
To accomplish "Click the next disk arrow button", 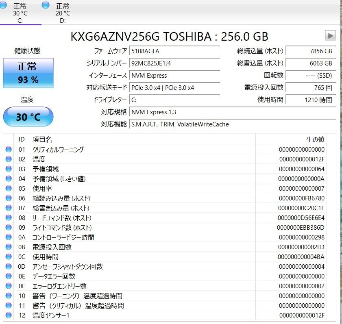I will pos(330,35).
